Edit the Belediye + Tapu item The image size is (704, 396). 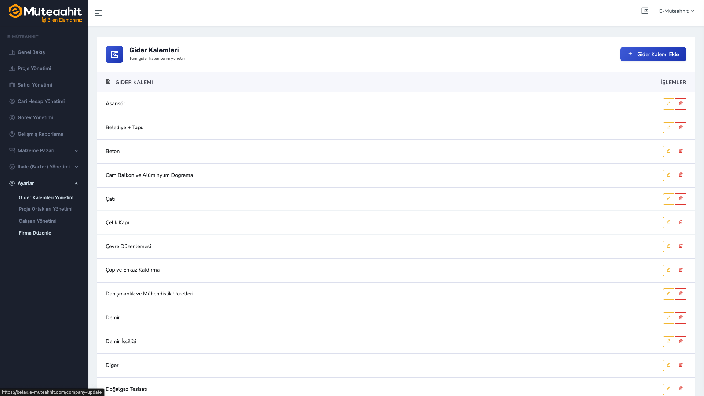point(668,128)
